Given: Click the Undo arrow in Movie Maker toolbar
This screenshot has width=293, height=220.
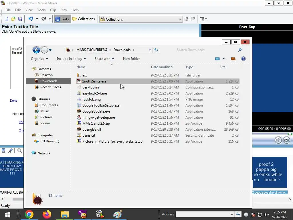Looking at the screenshot, I should pos(31,19).
